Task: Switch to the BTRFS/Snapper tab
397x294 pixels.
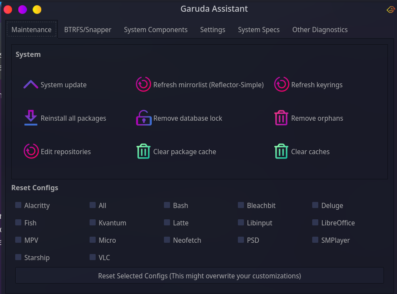Action: (x=87, y=30)
